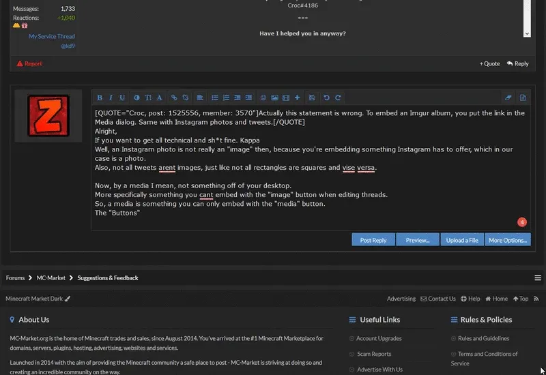Place the cursor in the reply text area
Screen dimensions: 546x375
click(x=311, y=168)
